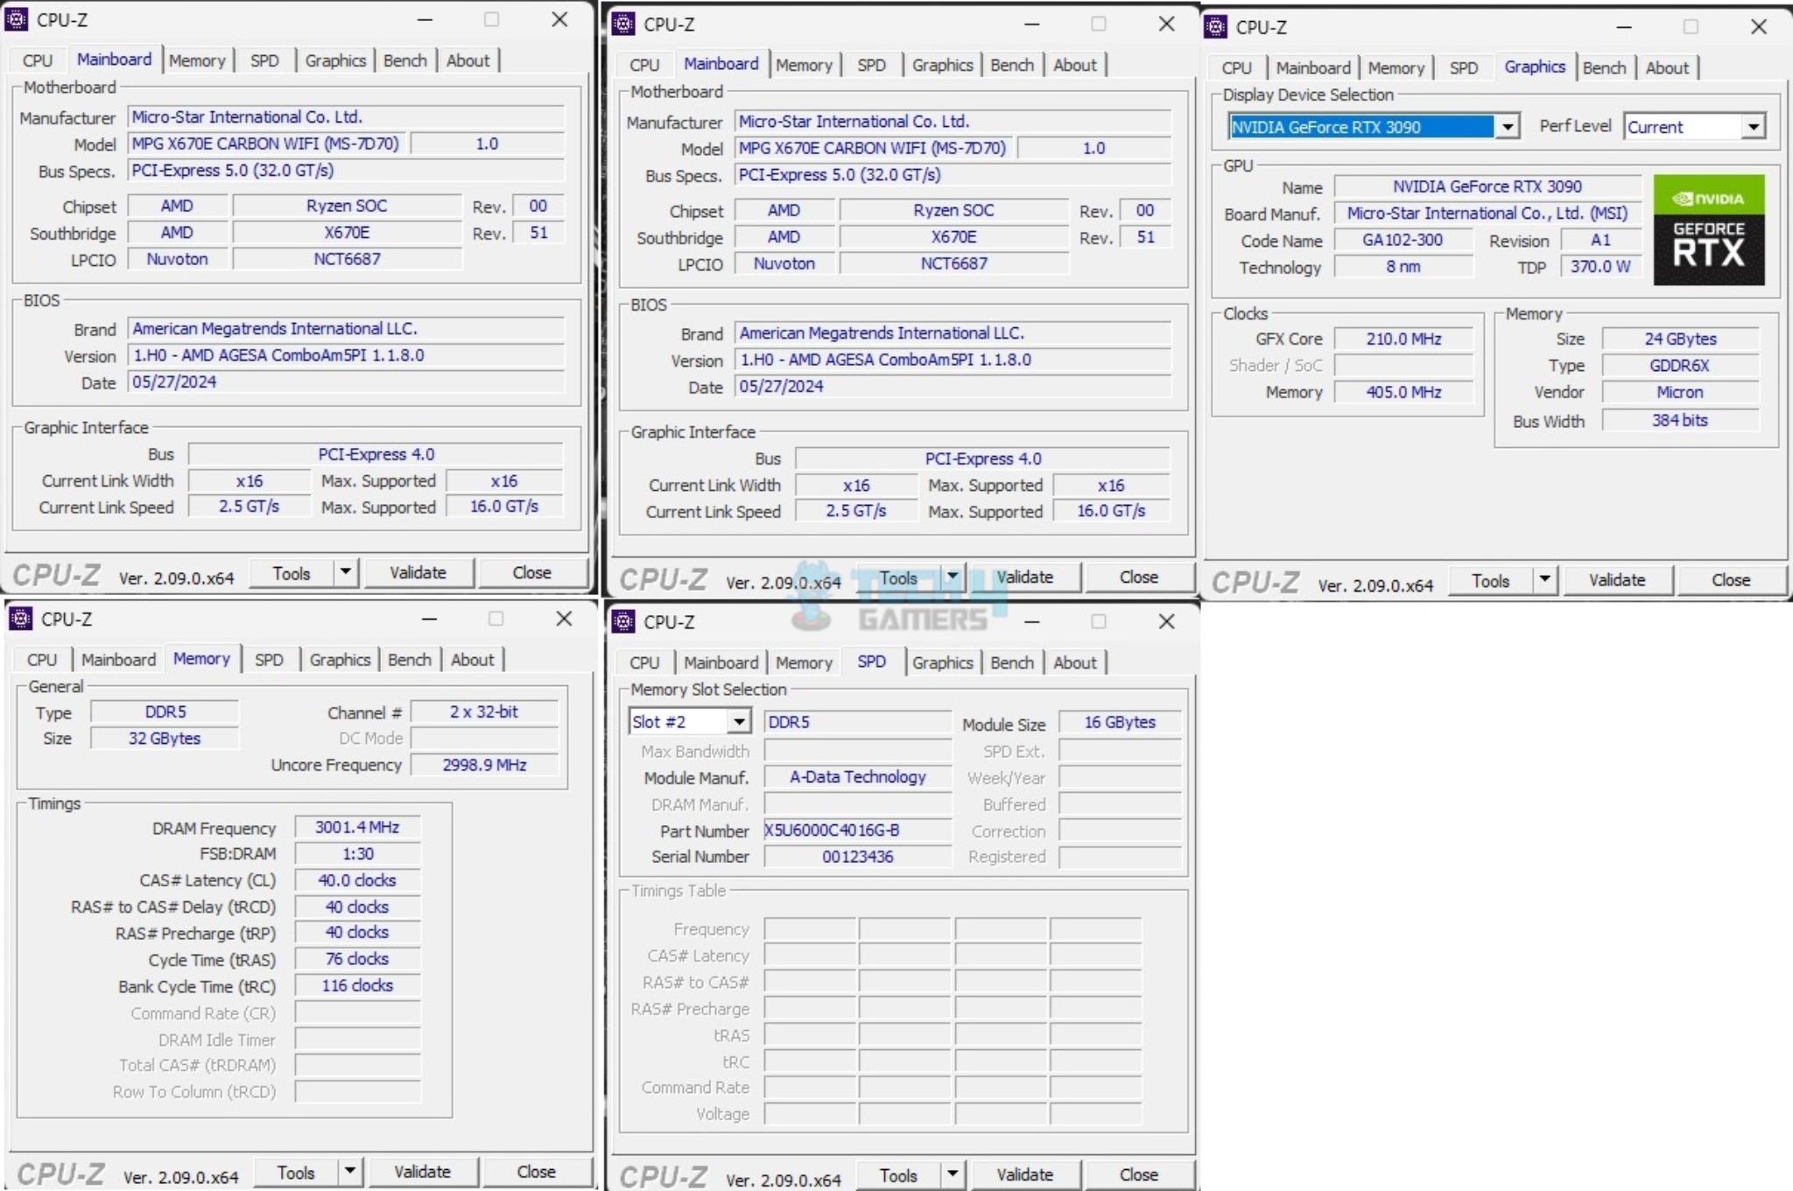1793x1191 pixels.
Task: Click Close in Mainboard window beside the Graphics window
Action: point(1138,578)
